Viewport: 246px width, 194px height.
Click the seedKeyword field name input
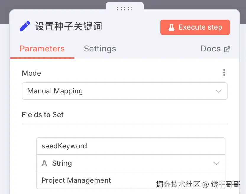131,146
